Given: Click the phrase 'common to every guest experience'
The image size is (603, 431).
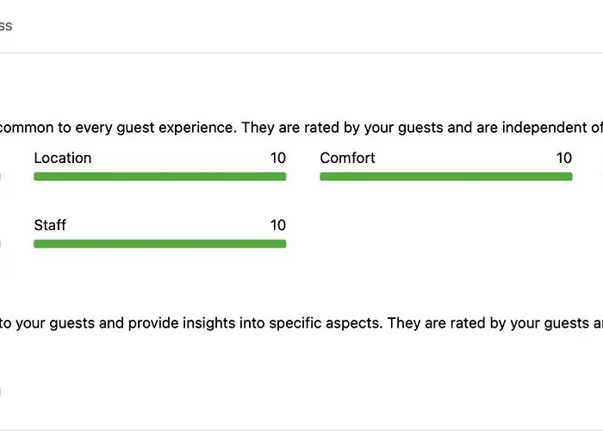Looking at the screenshot, I should click(117, 128).
